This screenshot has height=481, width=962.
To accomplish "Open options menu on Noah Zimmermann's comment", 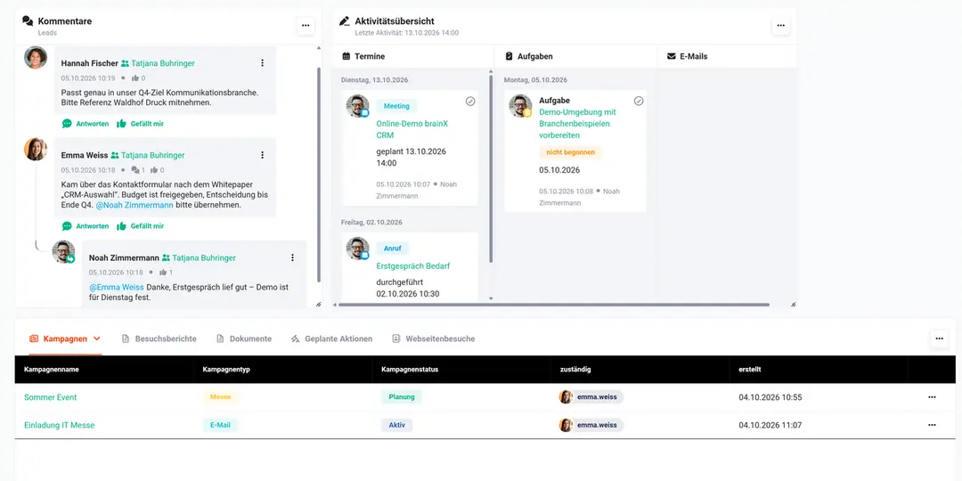I will point(293,257).
